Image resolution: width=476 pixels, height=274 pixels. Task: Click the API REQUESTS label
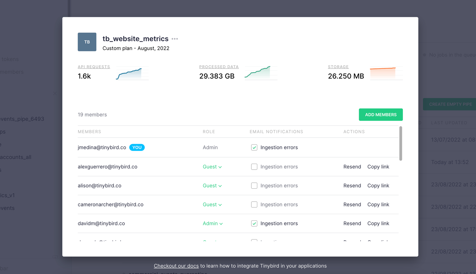click(x=94, y=67)
